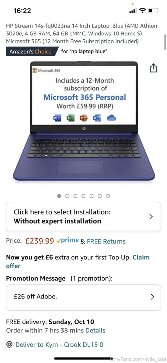Tap the battery icon in status bar
Image resolution: width=167 pixels, height=363 pixels.
pyautogui.click(x=154, y=11)
